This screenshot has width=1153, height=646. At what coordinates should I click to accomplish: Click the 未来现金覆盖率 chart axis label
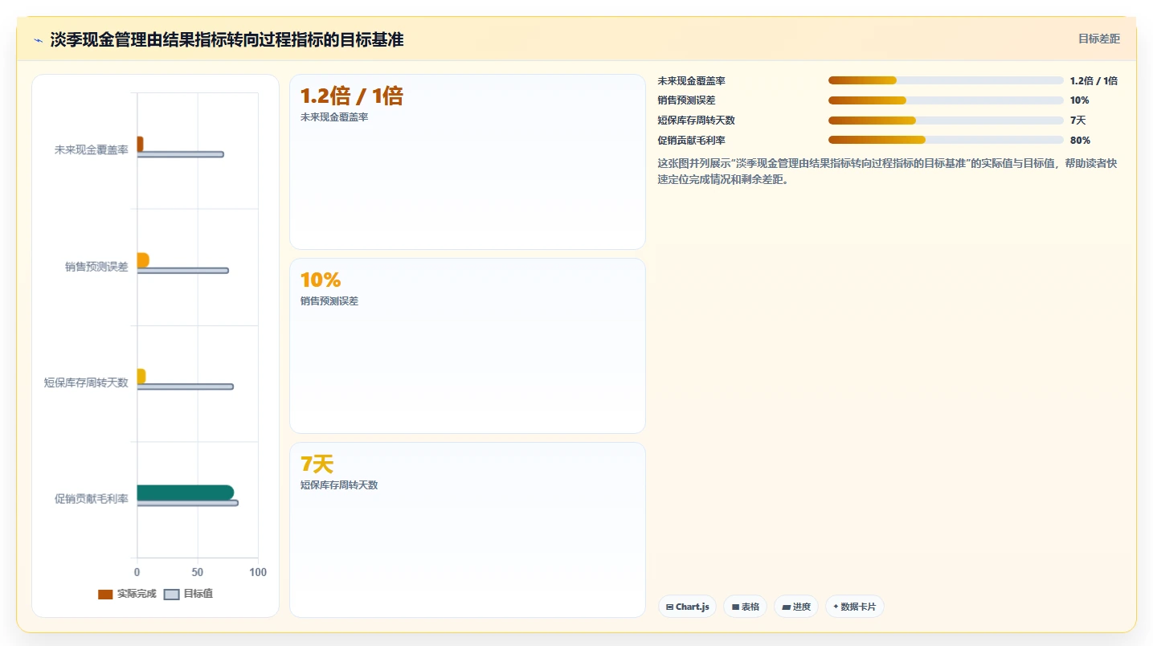92,150
